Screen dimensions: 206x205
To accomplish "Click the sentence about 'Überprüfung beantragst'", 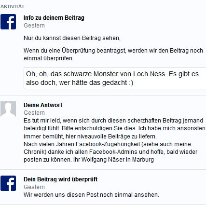I will pyautogui.click(x=113, y=55).
